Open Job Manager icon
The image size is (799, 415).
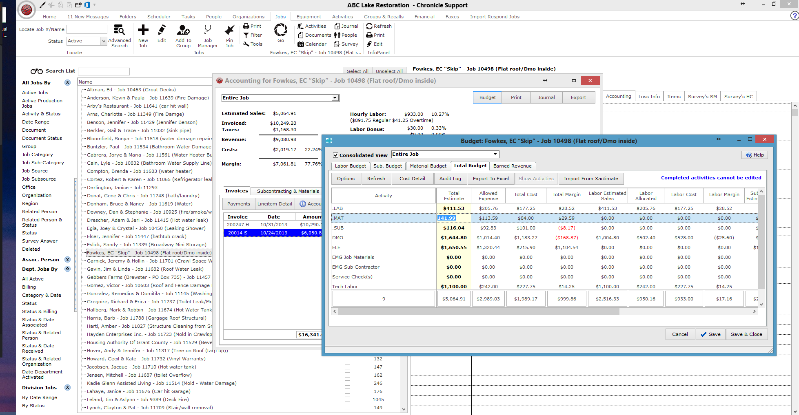[208, 31]
